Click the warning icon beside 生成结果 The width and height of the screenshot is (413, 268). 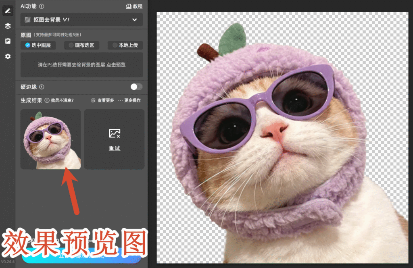pos(47,100)
